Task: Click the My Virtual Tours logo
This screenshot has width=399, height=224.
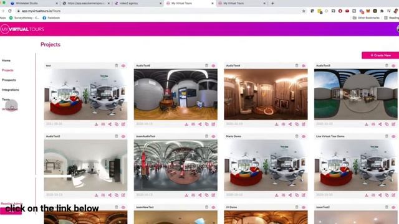Action: pyautogui.click(x=22, y=29)
